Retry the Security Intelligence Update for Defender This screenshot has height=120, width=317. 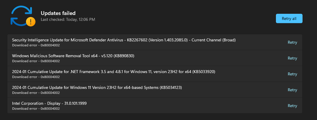[292, 42]
